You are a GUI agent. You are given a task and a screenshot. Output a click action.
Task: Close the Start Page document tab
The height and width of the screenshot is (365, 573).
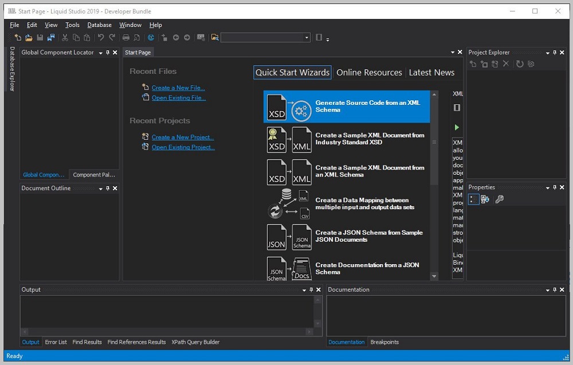point(460,52)
